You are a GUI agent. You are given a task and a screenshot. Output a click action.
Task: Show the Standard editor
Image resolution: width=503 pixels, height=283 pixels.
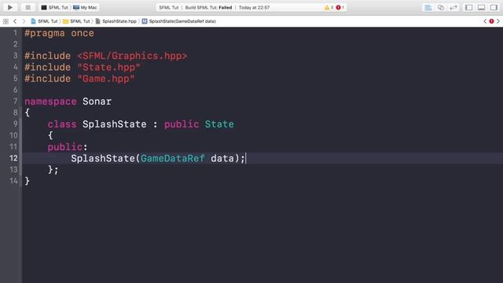(428, 7)
